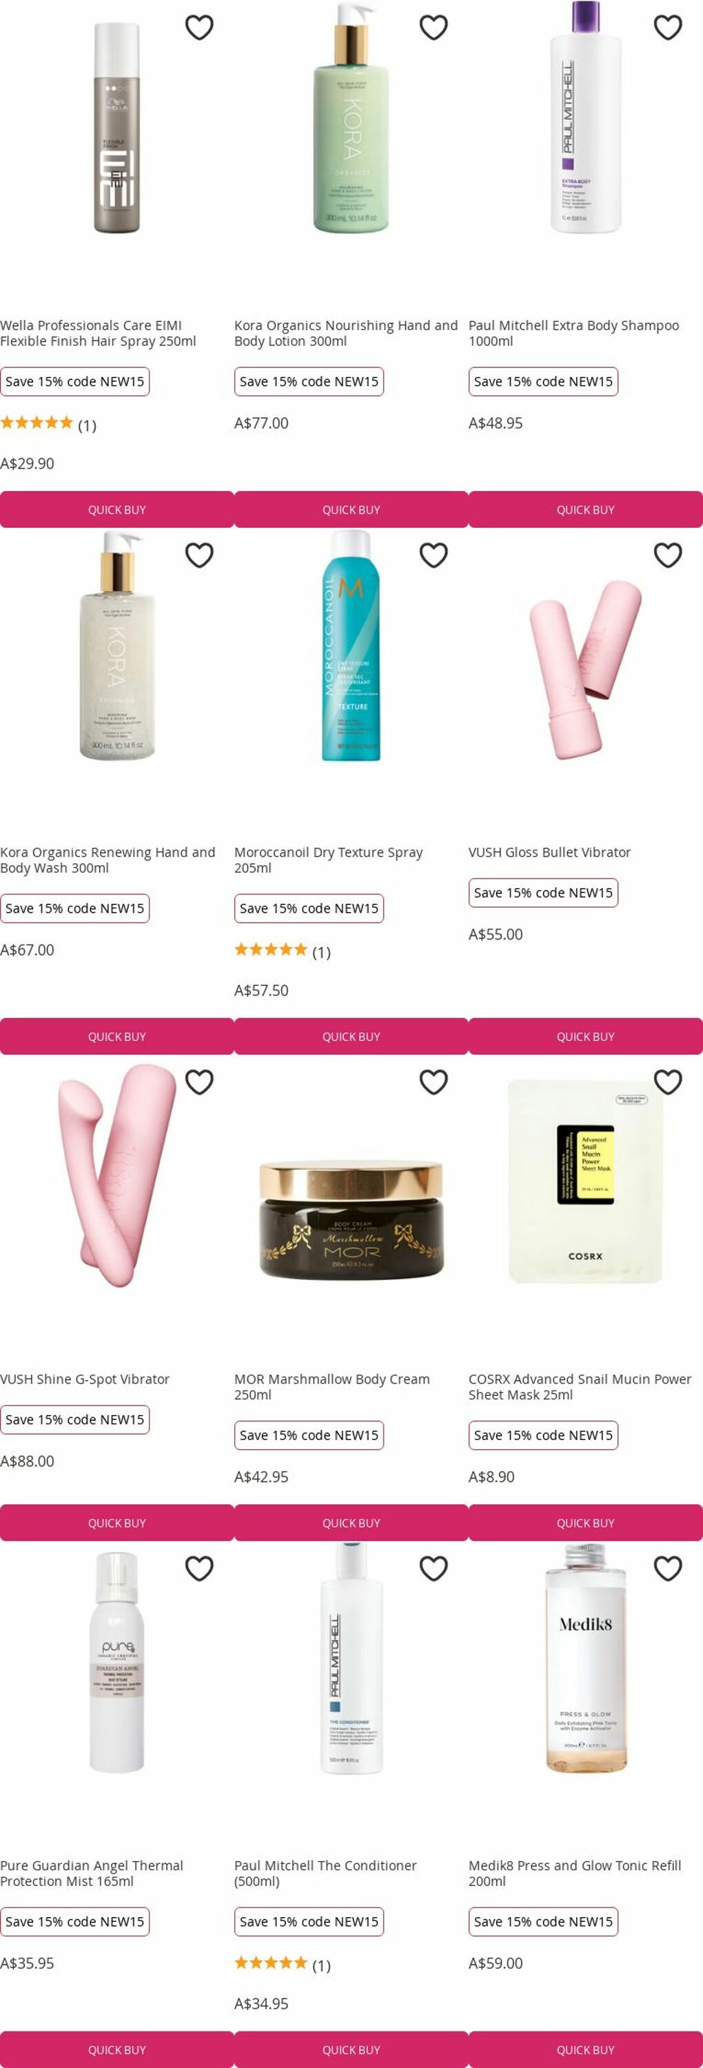The width and height of the screenshot is (703, 2068).
Task: Open Pure Guardian Angel Thermal Protection Mist link
Action: click(92, 1873)
